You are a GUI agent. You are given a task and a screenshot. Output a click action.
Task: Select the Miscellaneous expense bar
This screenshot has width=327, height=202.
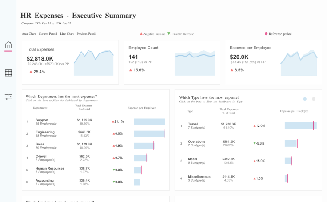[286, 178]
